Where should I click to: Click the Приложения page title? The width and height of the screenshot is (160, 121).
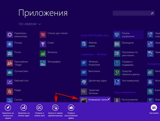pos(43,13)
